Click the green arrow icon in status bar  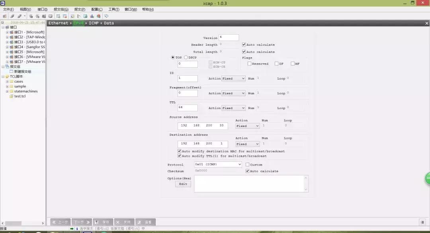(72, 229)
